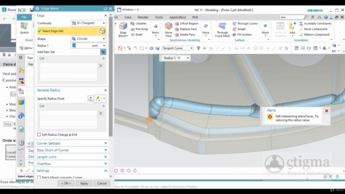Collapse the Variable Radius section
This screenshot has height=194, width=345.
coord(106,90)
